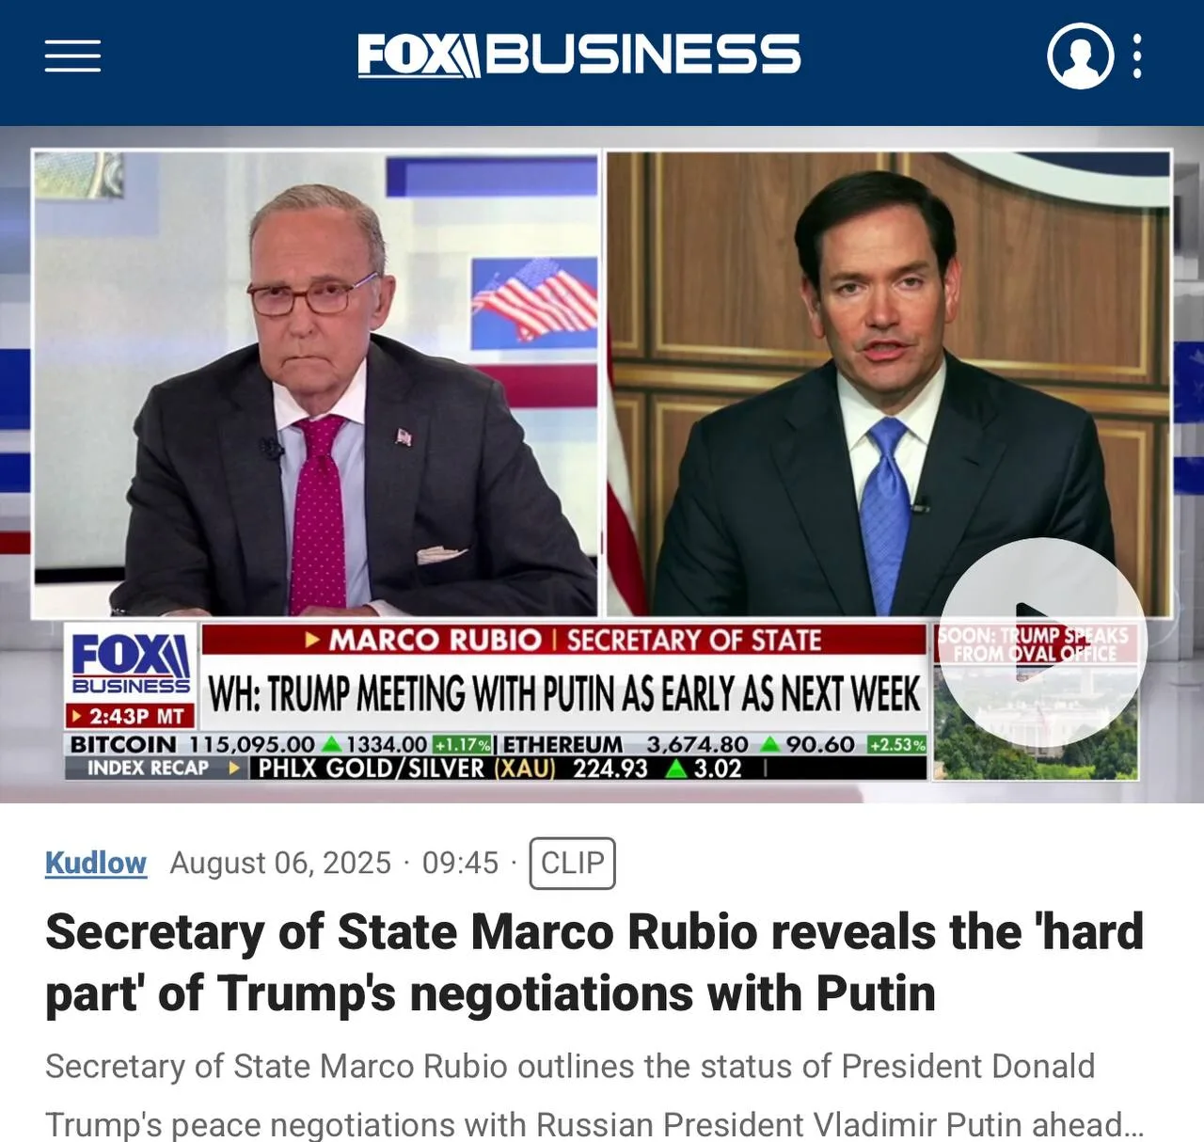
Task: Click the 09:45 clip duration text
Action: click(460, 863)
